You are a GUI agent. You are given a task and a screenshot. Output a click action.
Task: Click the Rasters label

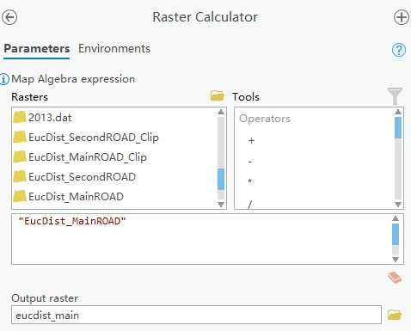(30, 97)
